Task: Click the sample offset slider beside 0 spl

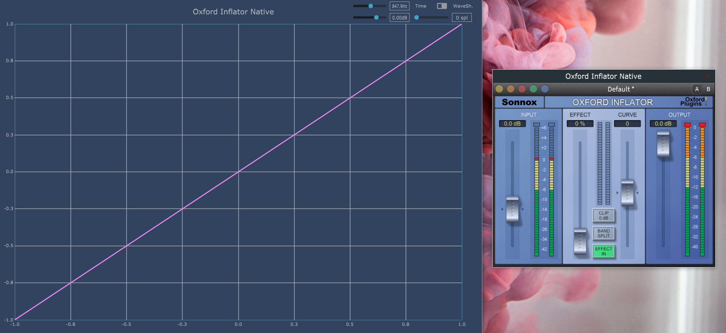Action: tap(431, 18)
